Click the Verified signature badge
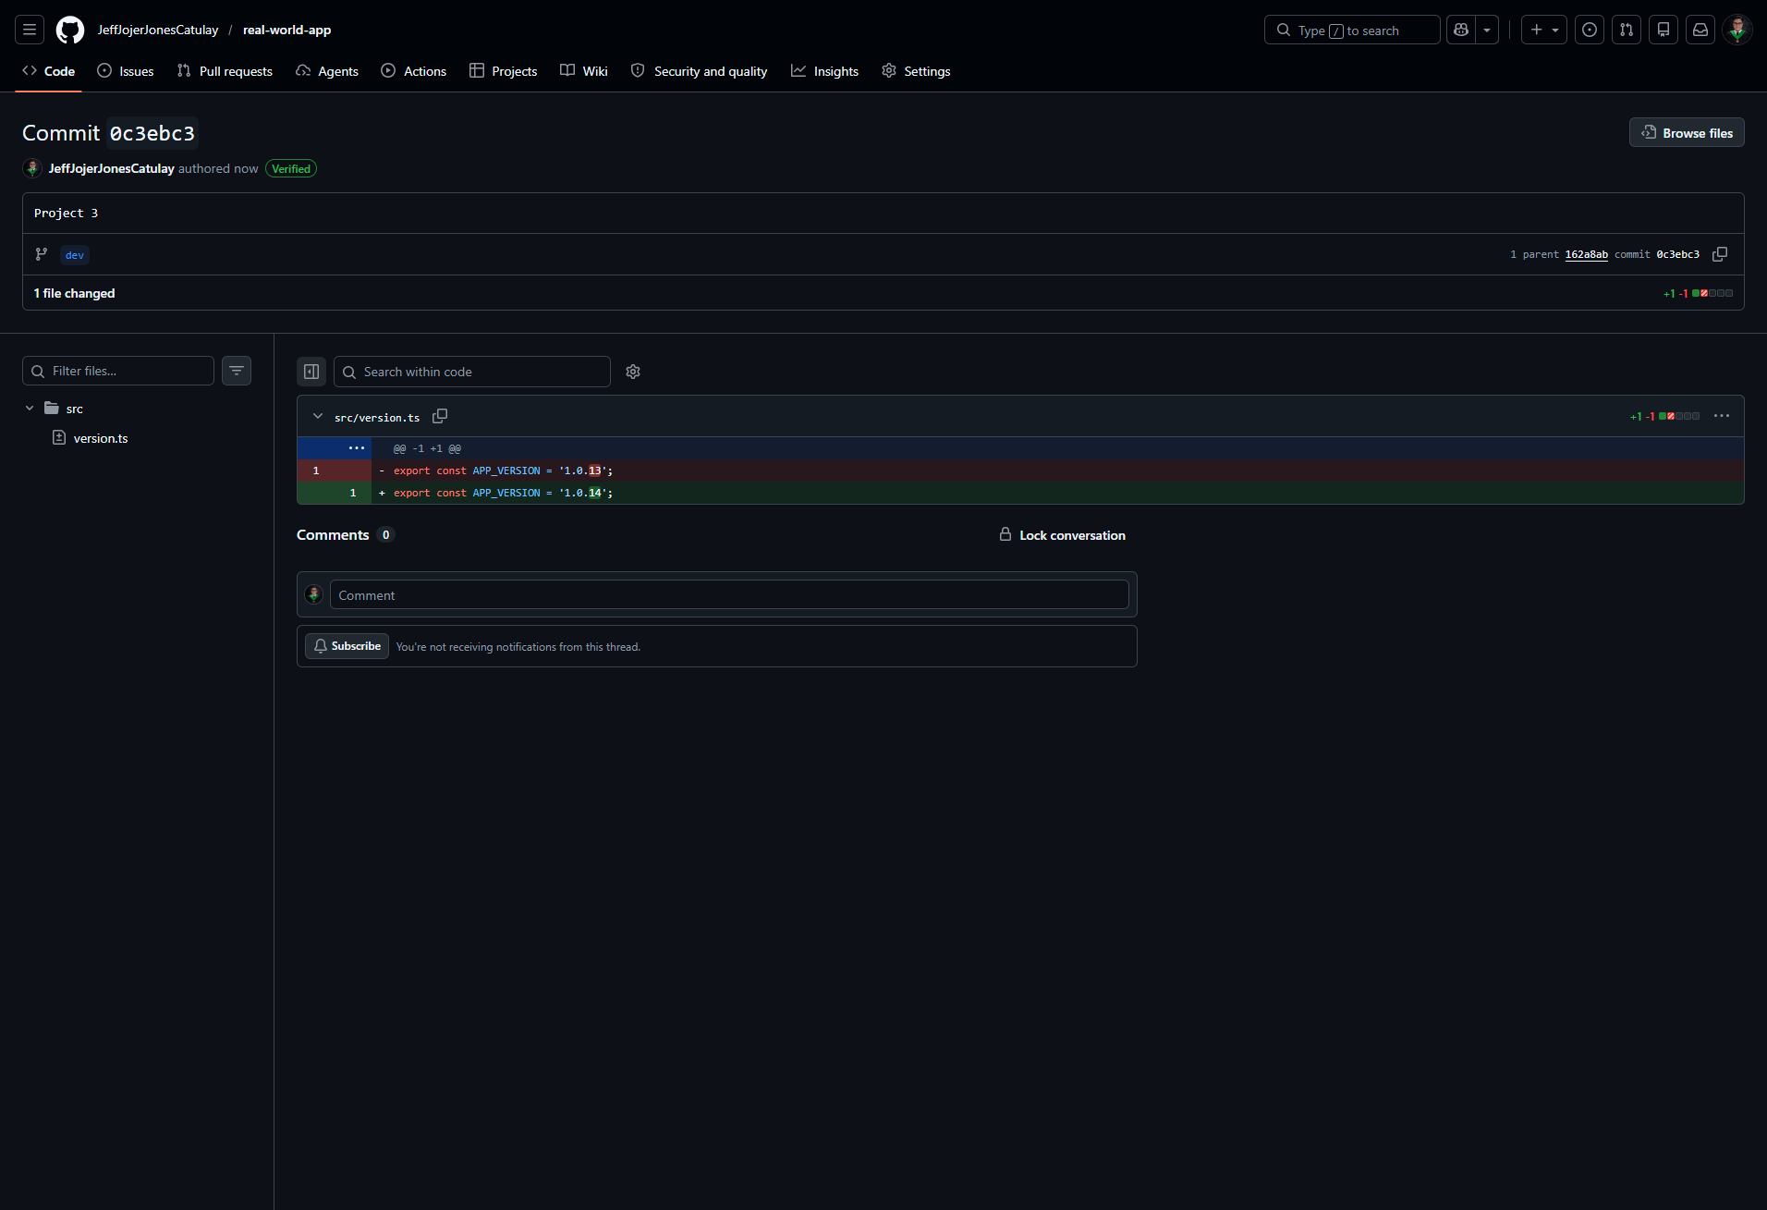Viewport: 1767px width, 1210px height. pos(291,168)
